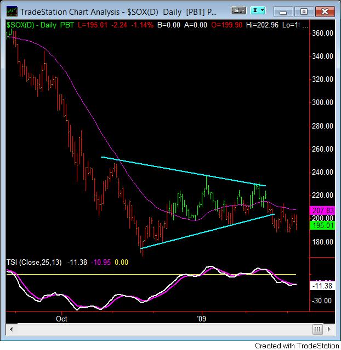Image resolution: width=341 pixels, height=350 pixels.
Task: Click the B=0.00 bid value text
Action: 169,25
